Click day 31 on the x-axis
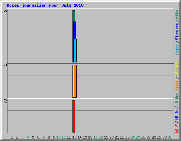Viewport: 181px width, 141px height. 170,137
